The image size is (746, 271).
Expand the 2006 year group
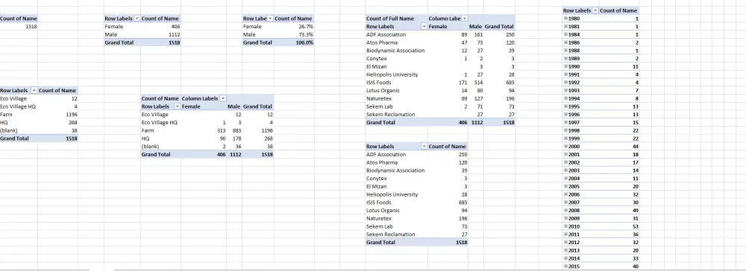(566, 194)
